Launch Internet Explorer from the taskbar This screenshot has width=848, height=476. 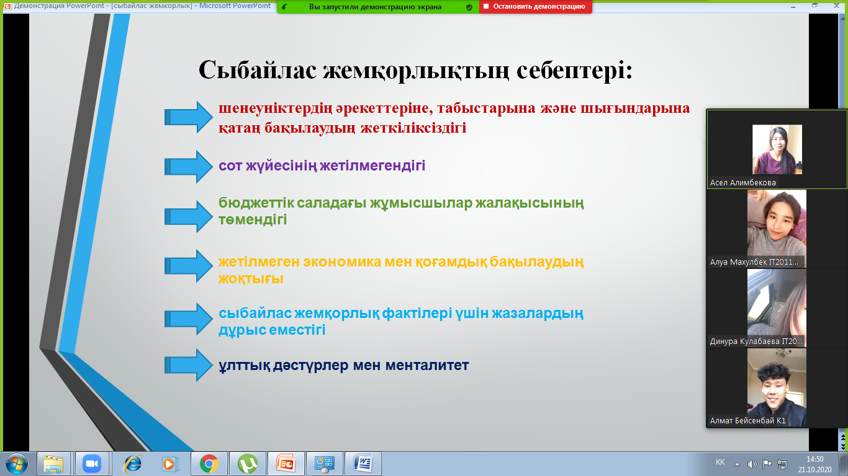click(132, 464)
